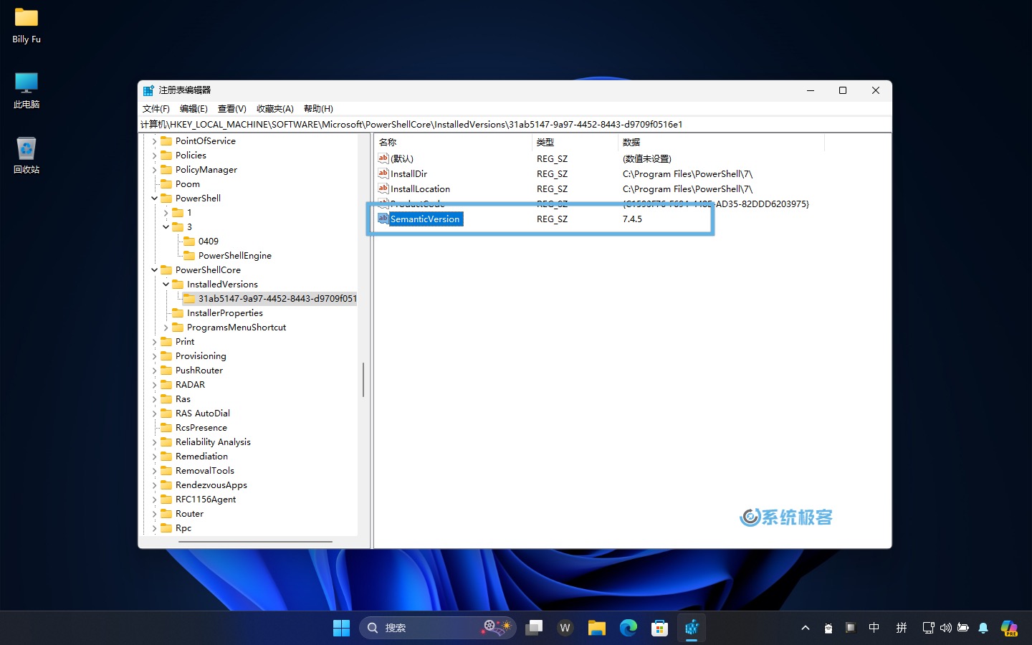The width and height of the screenshot is (1032, 645).
Task: Open the 帮助(H) menu
Action: 318,109
